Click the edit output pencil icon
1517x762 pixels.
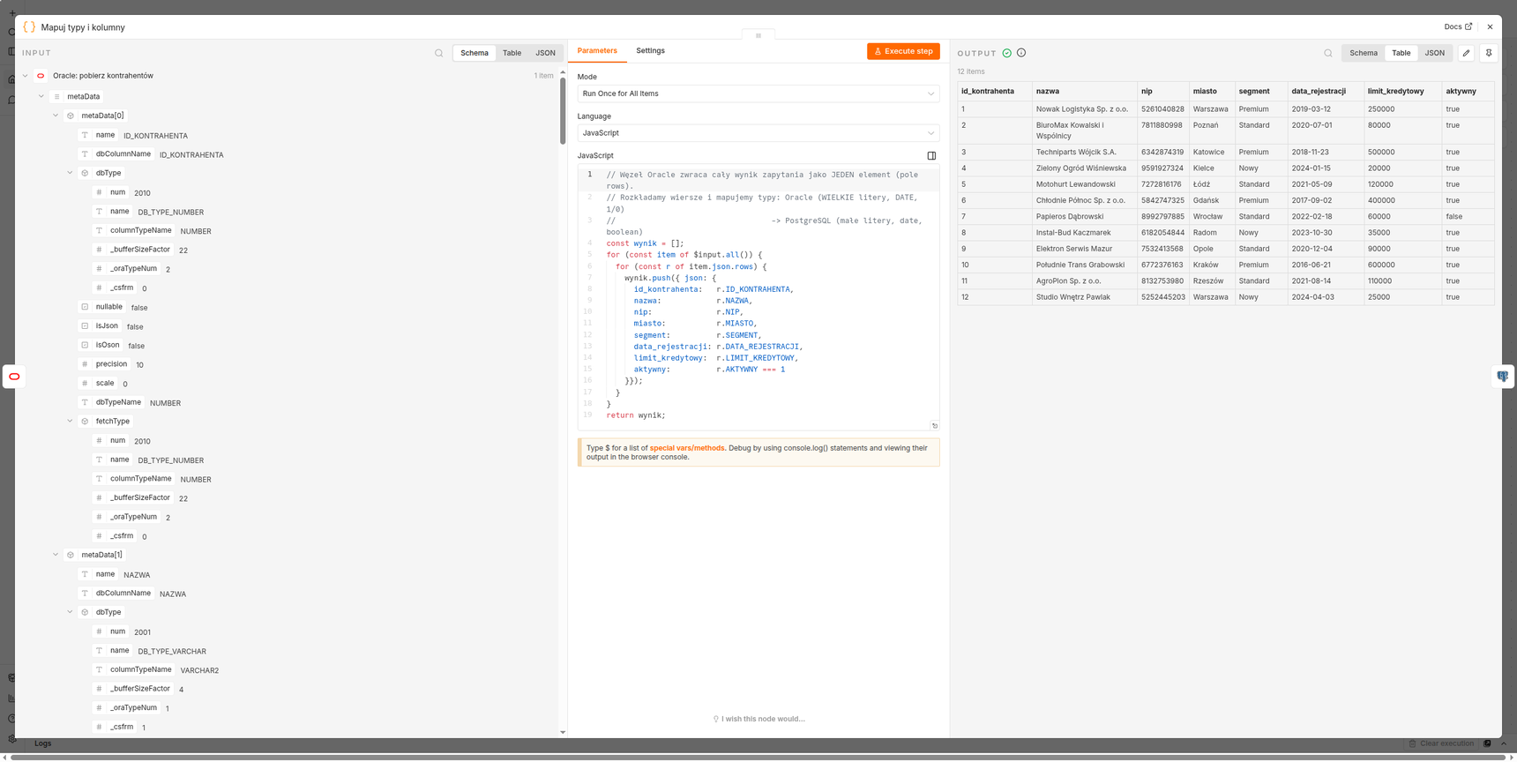click(1466, 53)
